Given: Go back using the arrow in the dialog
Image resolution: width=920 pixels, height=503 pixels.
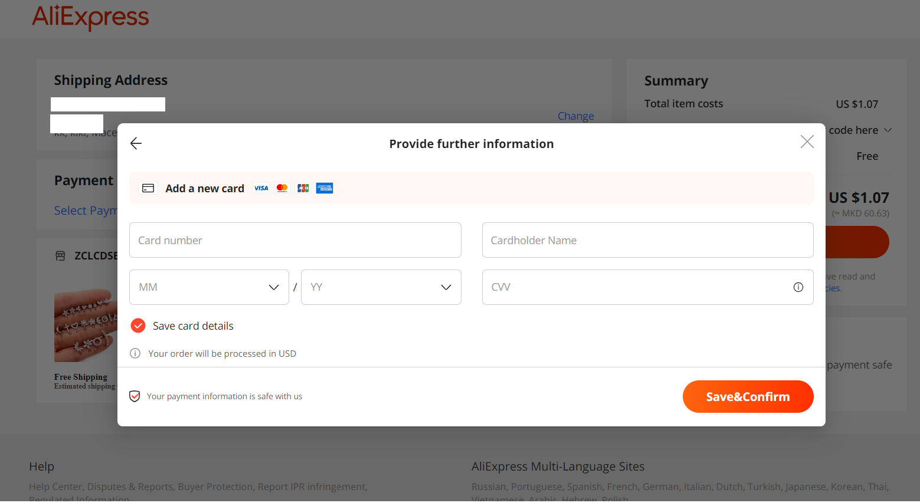Looking at the screenshot, I should click(136, 143).
